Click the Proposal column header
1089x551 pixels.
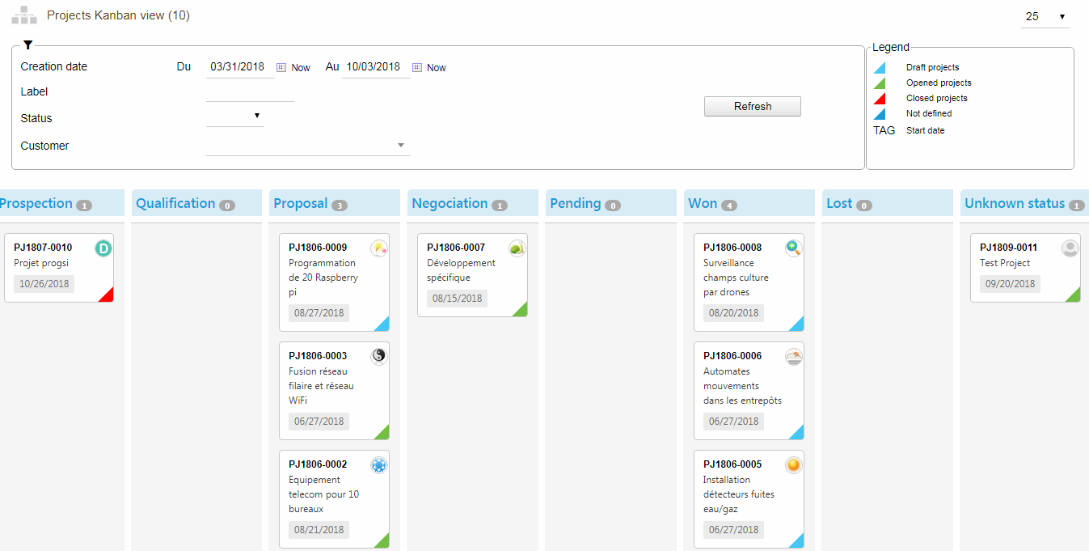[x=301, y=204]
